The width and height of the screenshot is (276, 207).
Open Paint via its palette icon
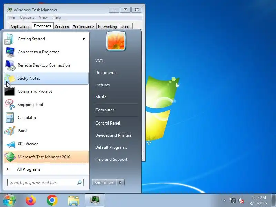10,131
